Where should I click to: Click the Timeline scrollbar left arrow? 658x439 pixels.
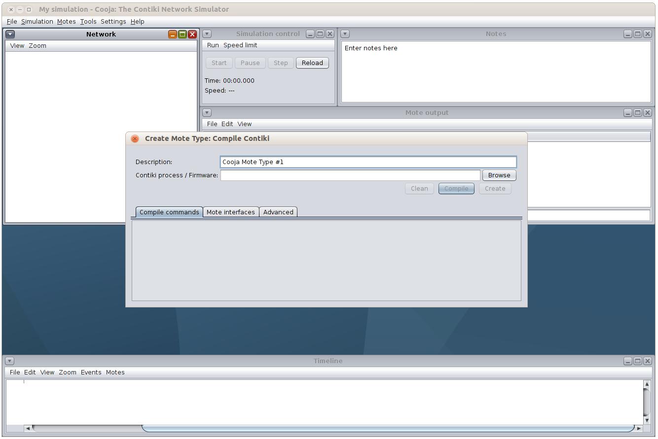[28, 428]
